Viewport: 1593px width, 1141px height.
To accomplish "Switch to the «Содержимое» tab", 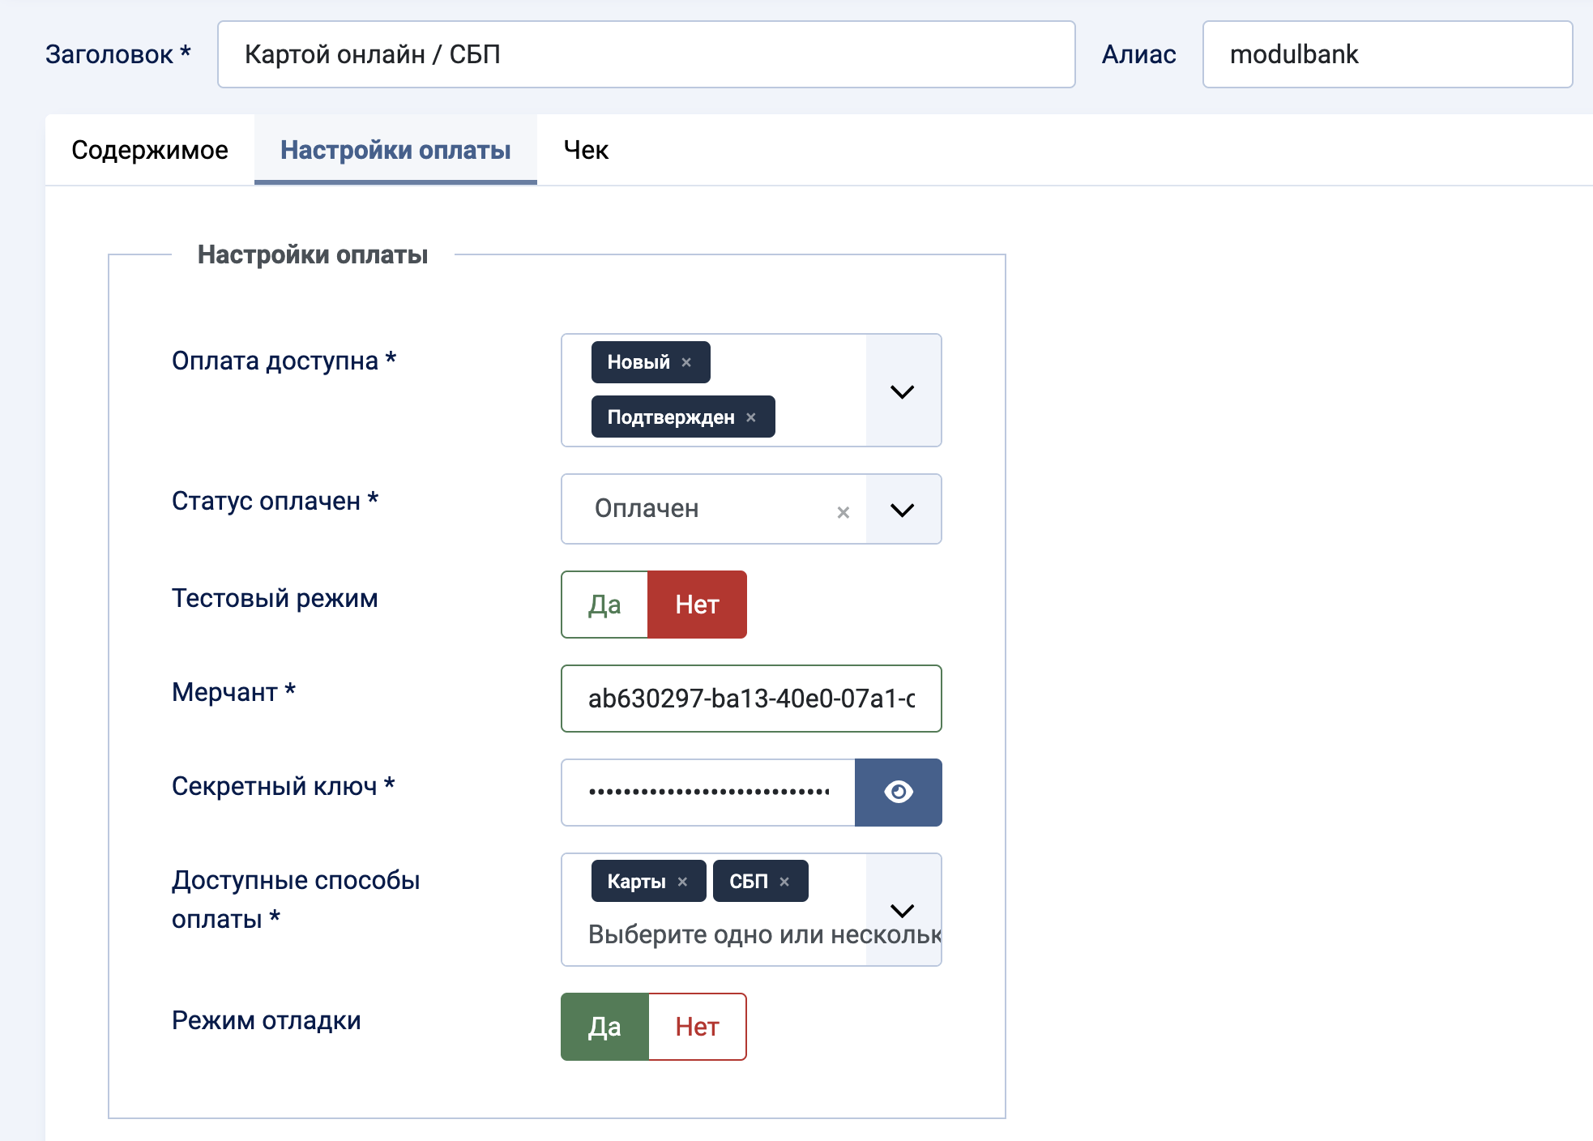I will [x=151, y=149].
